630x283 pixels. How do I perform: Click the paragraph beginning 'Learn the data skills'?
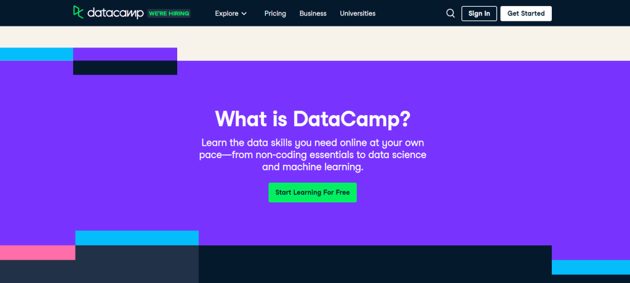click(313, 155)
